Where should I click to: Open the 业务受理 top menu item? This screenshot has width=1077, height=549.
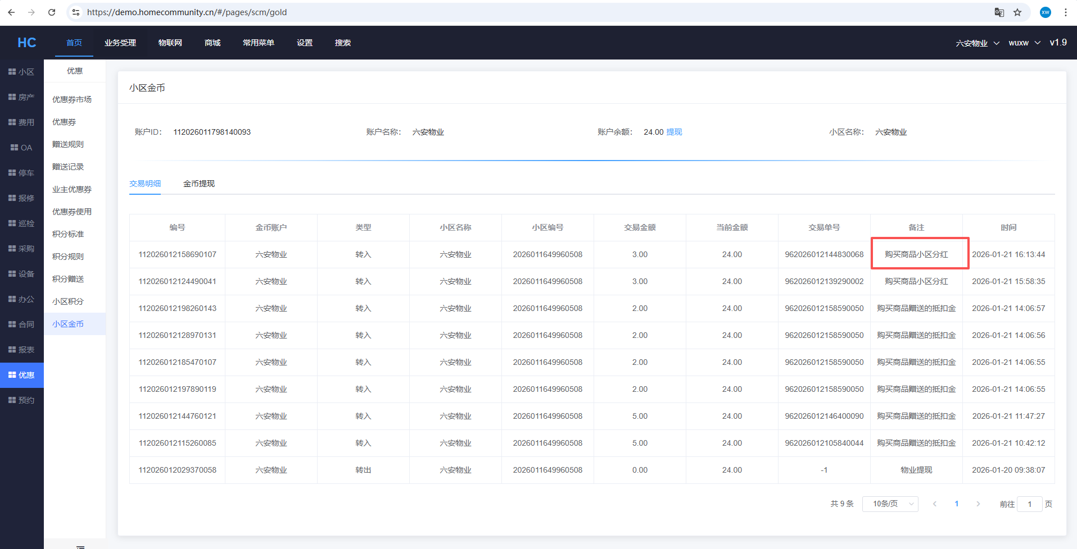pos(120,43)
